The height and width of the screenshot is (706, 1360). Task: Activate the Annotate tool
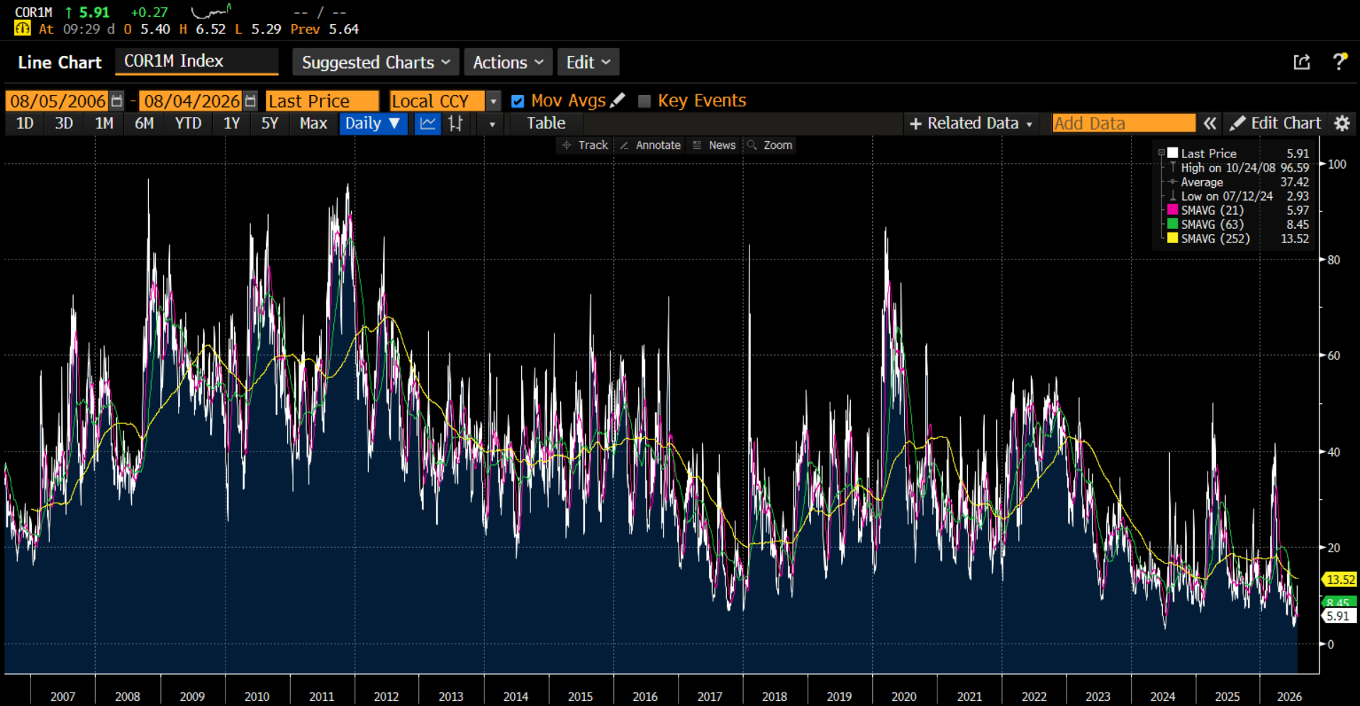click(x=650, y=145)
